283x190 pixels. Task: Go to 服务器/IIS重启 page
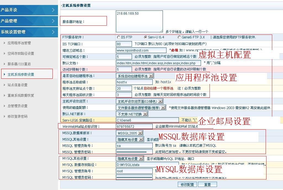19,64
